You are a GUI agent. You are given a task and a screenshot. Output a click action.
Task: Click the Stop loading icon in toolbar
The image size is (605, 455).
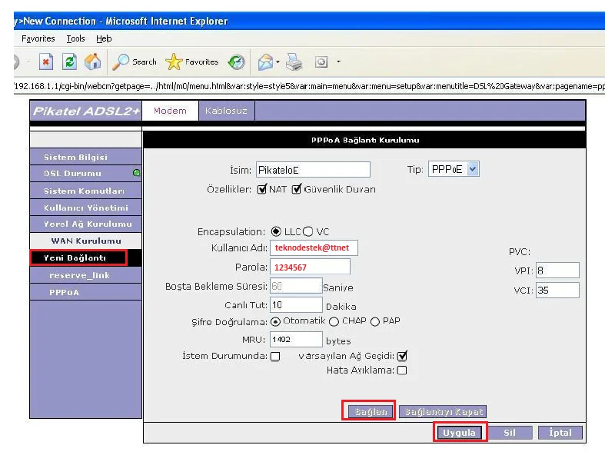pos(46,61)
